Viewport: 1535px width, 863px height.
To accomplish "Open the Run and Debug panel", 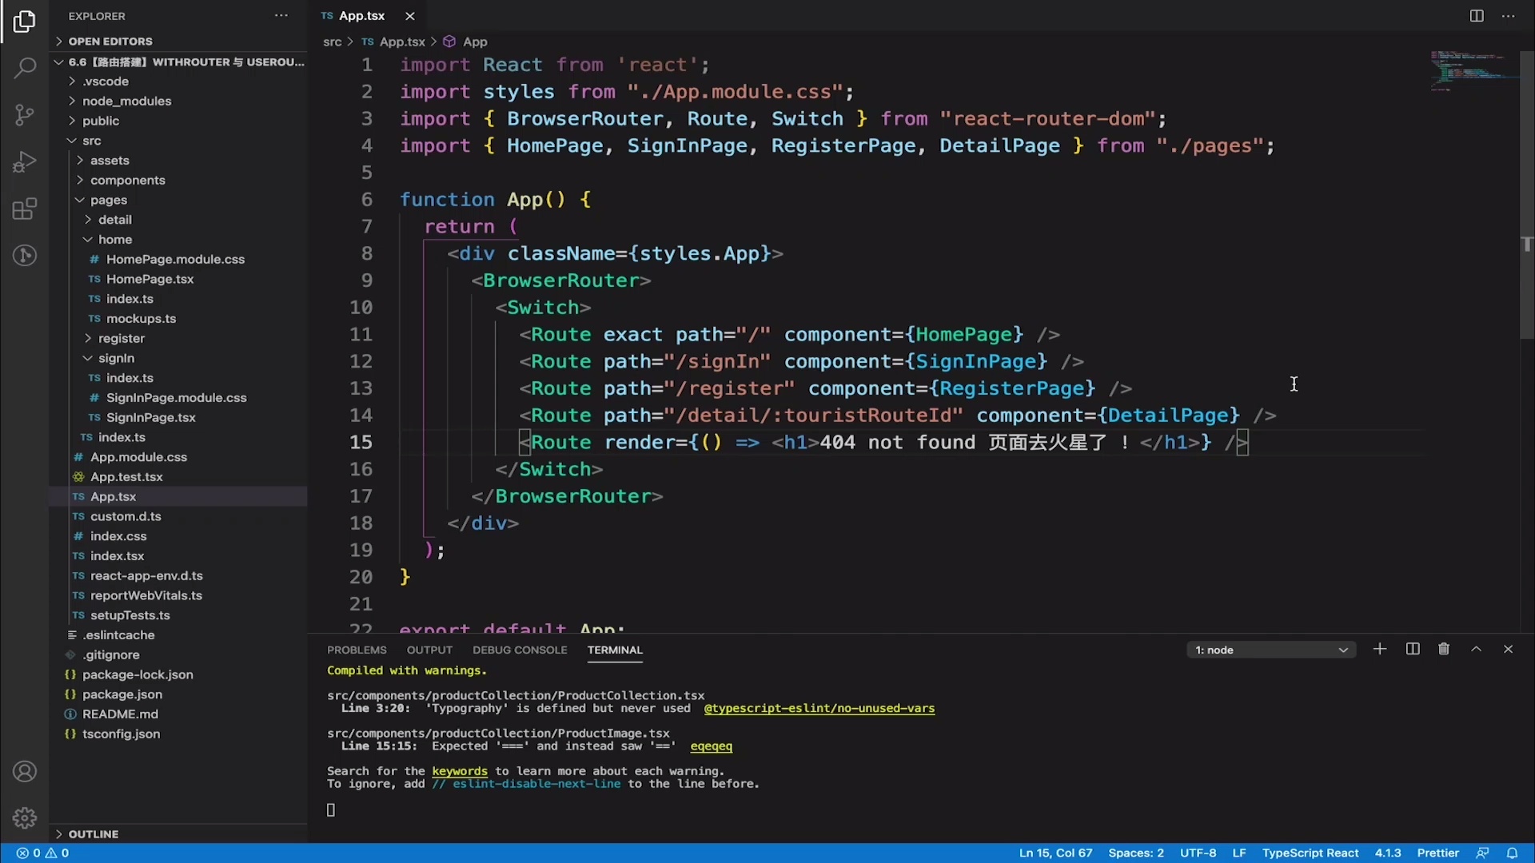I will 24,161.
